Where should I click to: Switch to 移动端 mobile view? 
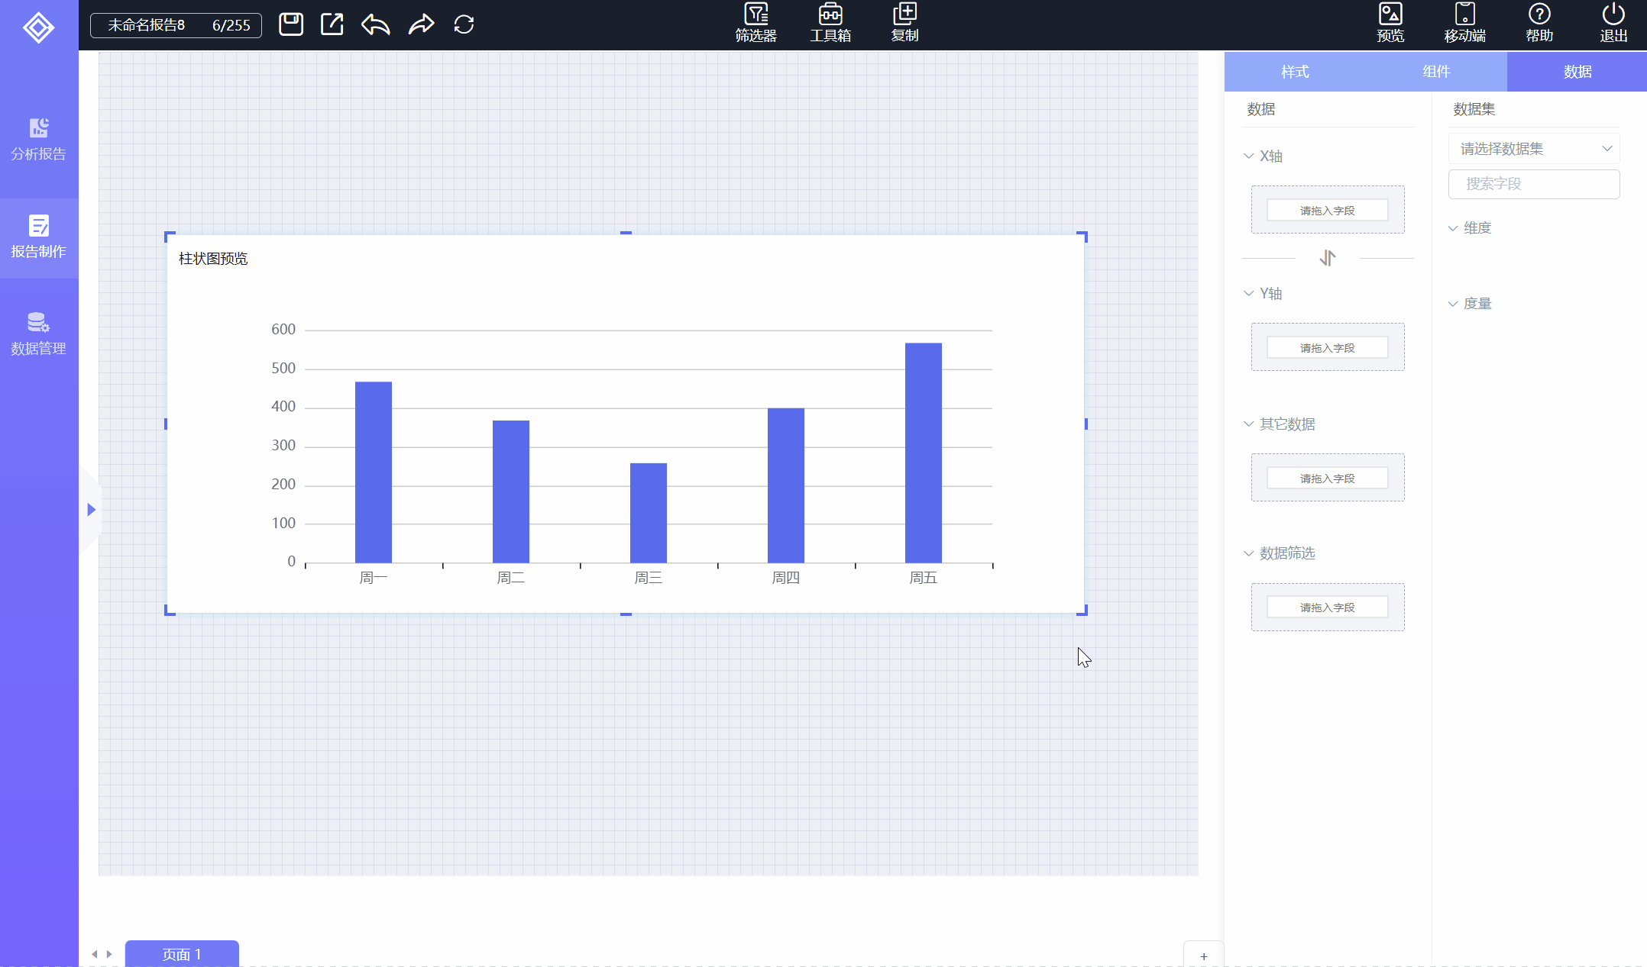click(x=1464, y=24)
